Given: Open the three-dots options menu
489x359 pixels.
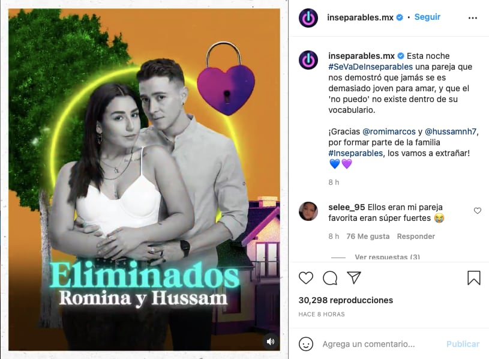Looking at the screenshot, I should coord(472,18).
